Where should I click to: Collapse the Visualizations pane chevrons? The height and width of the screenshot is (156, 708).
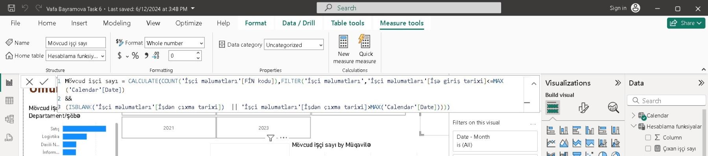(x=618, y=83)
